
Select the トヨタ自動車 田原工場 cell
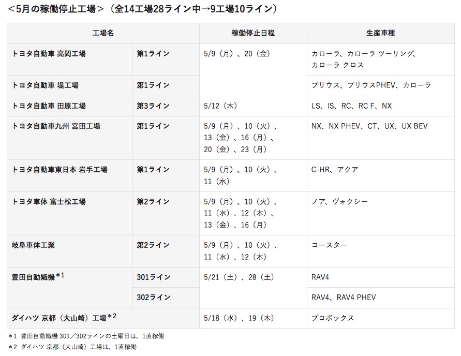pyautogui.click(x=70, y=106)
